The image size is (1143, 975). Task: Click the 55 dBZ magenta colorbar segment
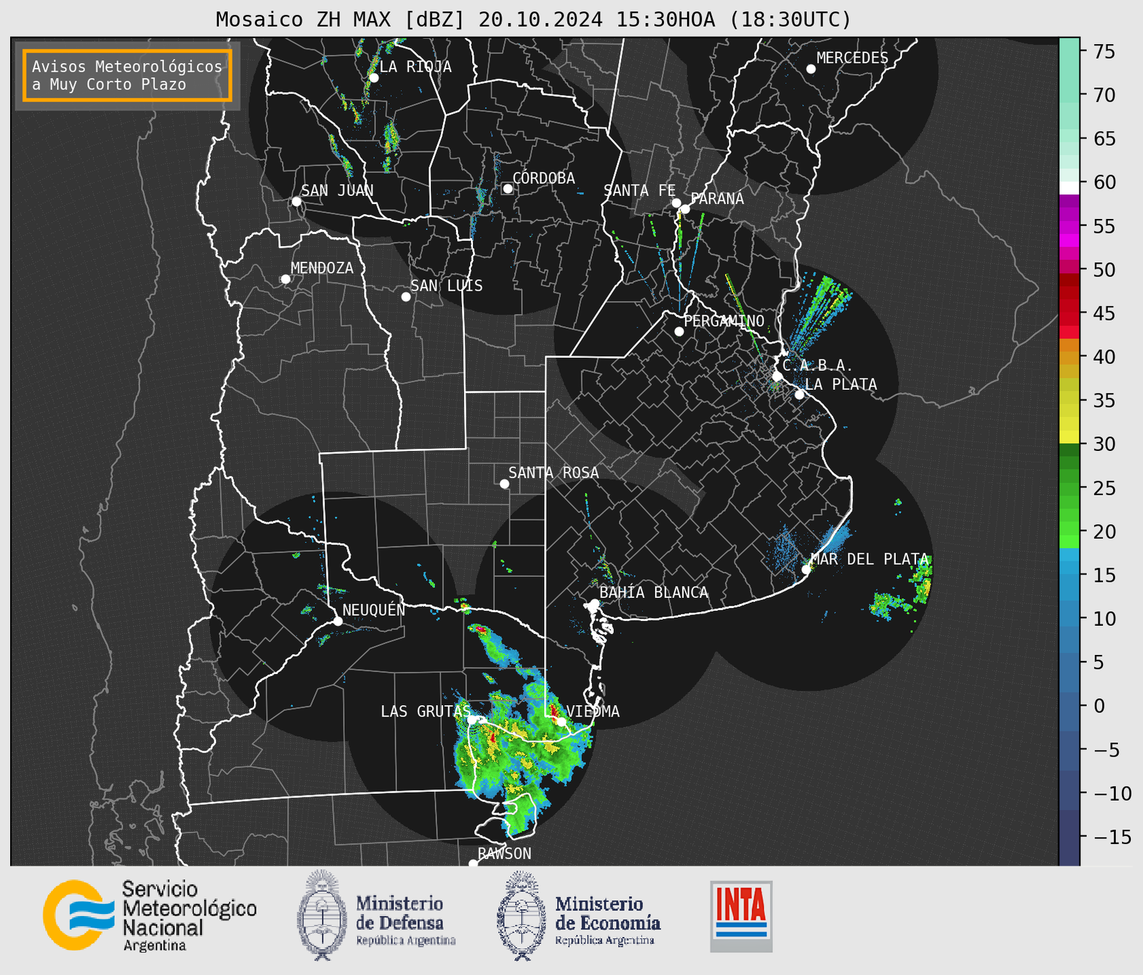tap(1069, 226)
